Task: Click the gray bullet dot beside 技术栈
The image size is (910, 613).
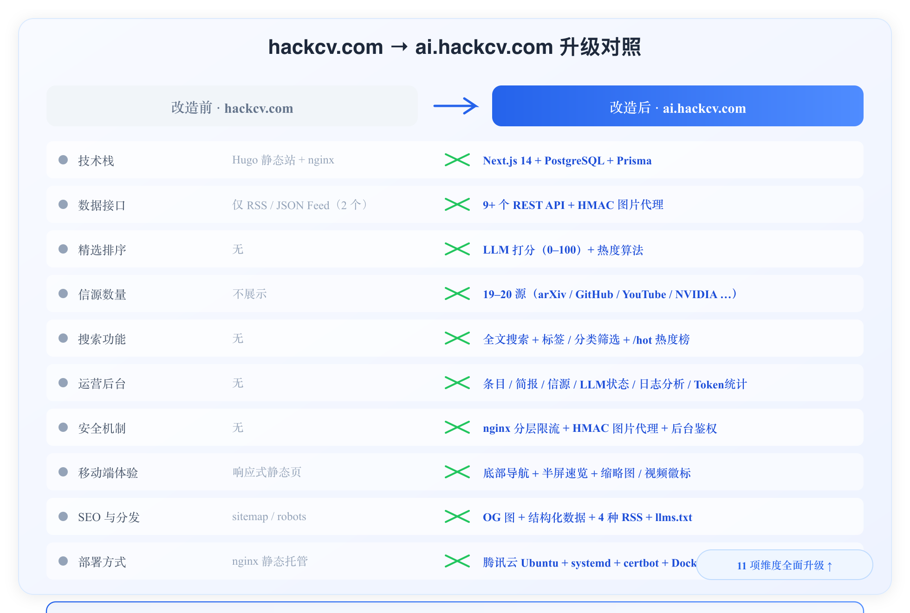Action: (x=63, y=160)
